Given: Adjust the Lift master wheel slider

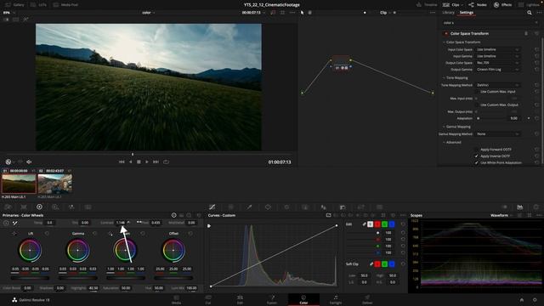Looking at the screenshot, I should pyautogui.click(x=30, y=278).
